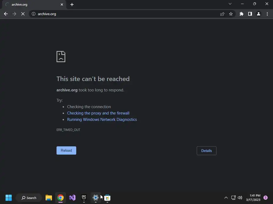The width and height of the screenshot is (273, 204).
Task: Open Checking the proxy and the firewall link
Action: [x=98, y=113]
